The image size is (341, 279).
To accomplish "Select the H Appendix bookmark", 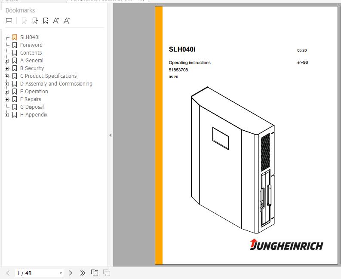I will [x=34, y=115].
